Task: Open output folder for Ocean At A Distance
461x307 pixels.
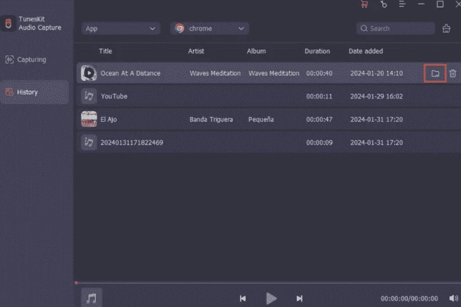Action: click(x=434, y=74)
